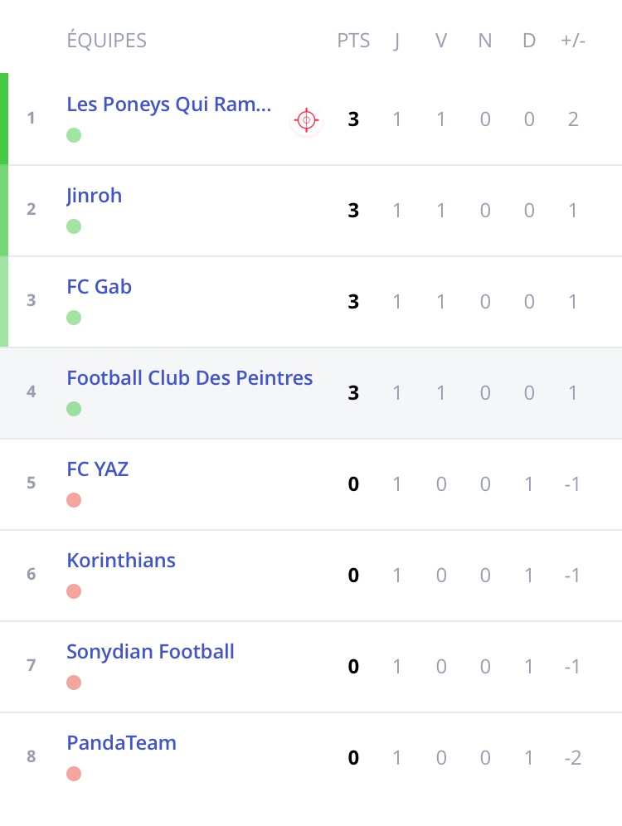Screen dimensions: 622x826
Task: Open Les Poneys Qui Ram... team link
Action: 168,104
